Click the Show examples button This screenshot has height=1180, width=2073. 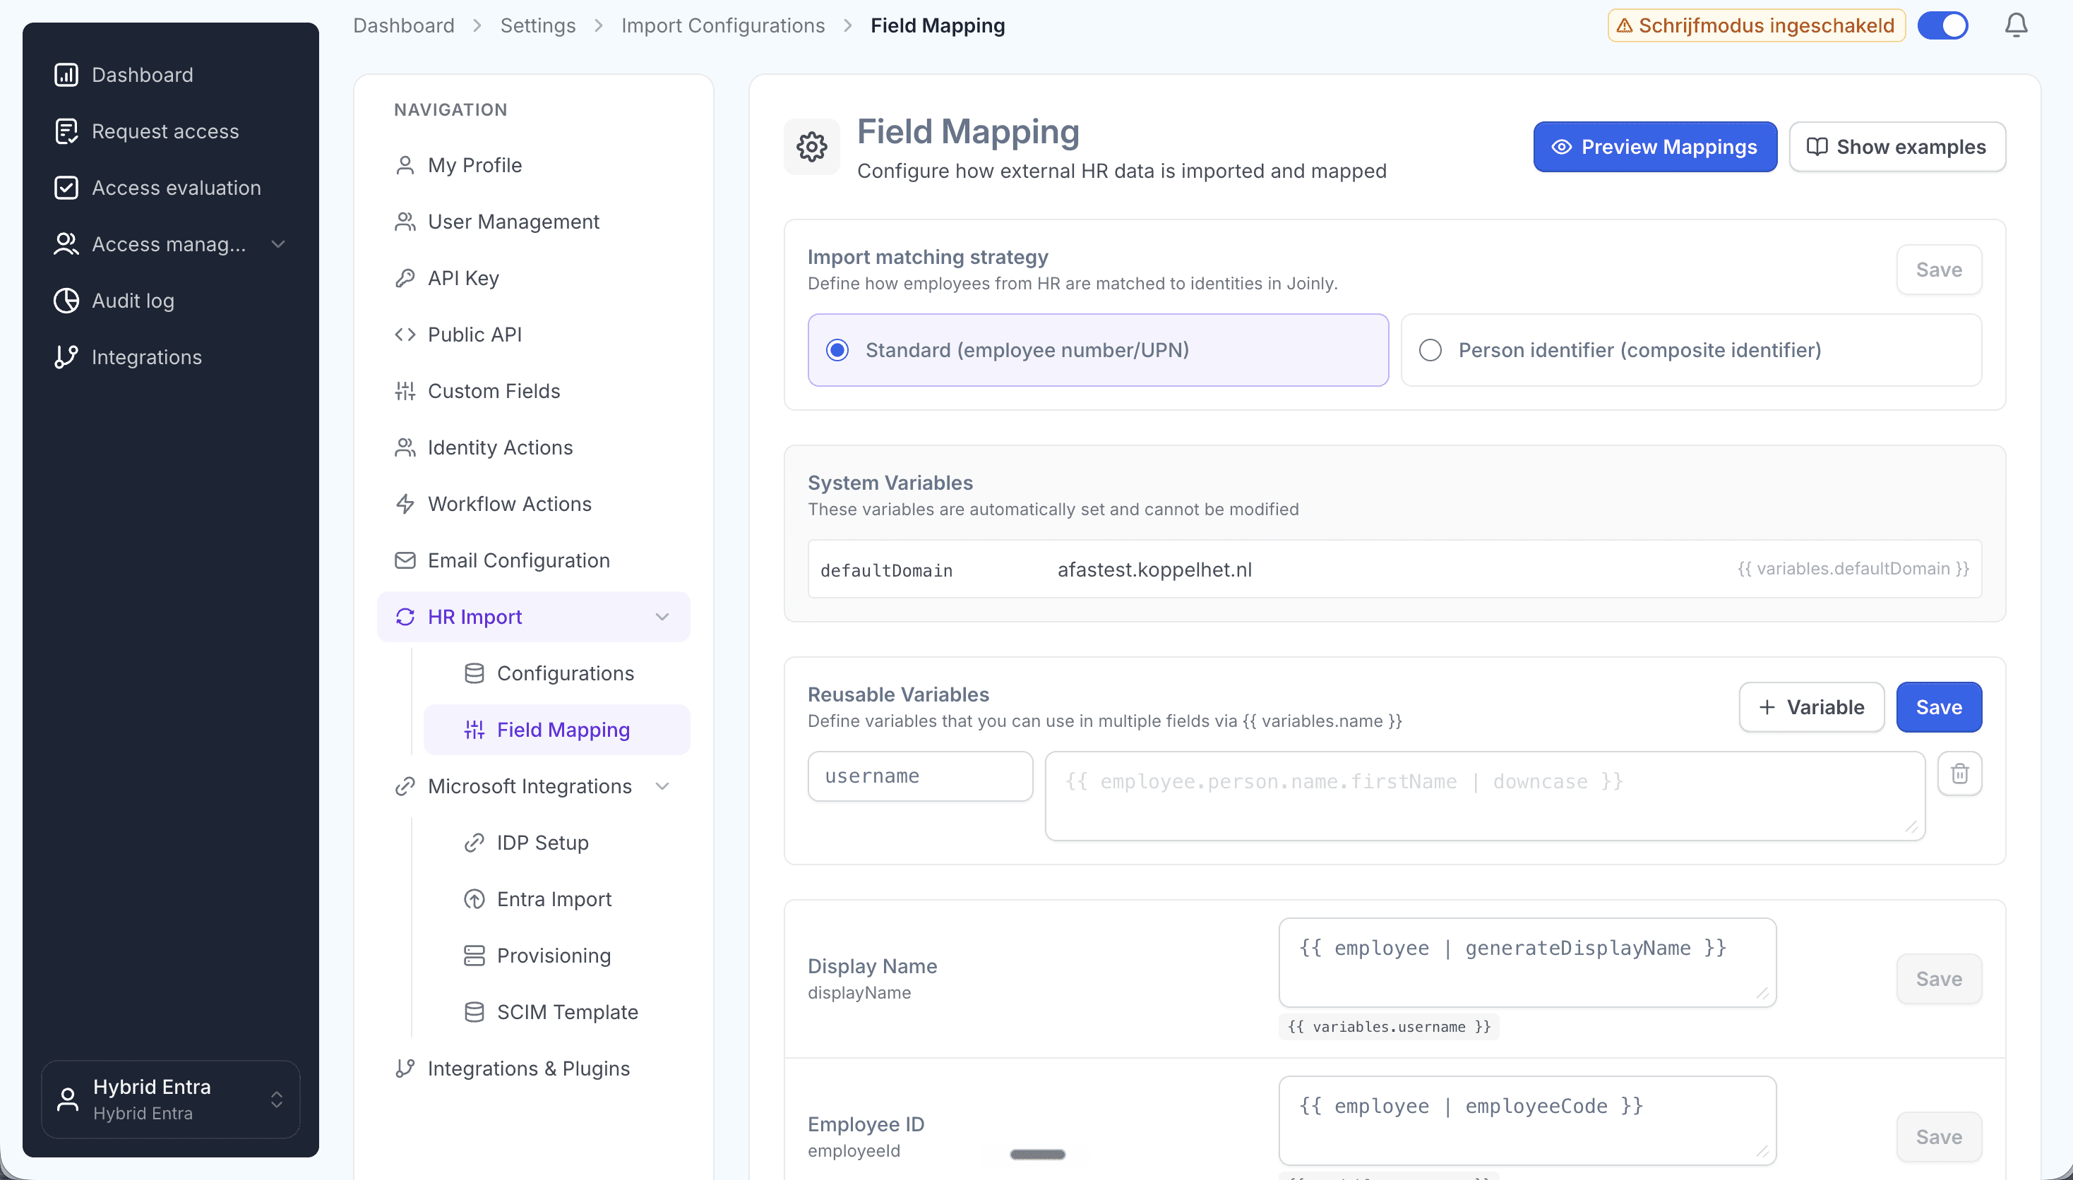pos(1896,147)
